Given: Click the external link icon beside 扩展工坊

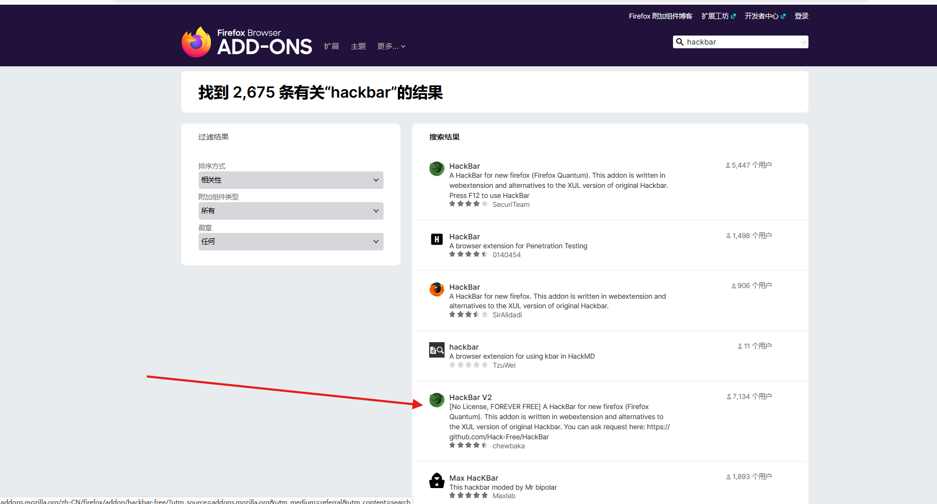Looking at the screenshot, I should coord(733,16).
